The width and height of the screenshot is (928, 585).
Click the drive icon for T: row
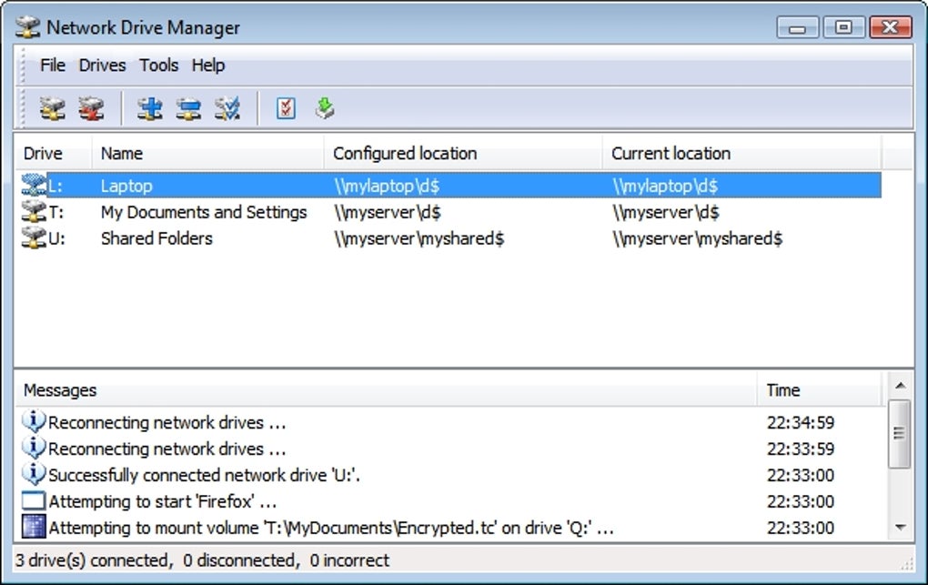click(34, 212)
